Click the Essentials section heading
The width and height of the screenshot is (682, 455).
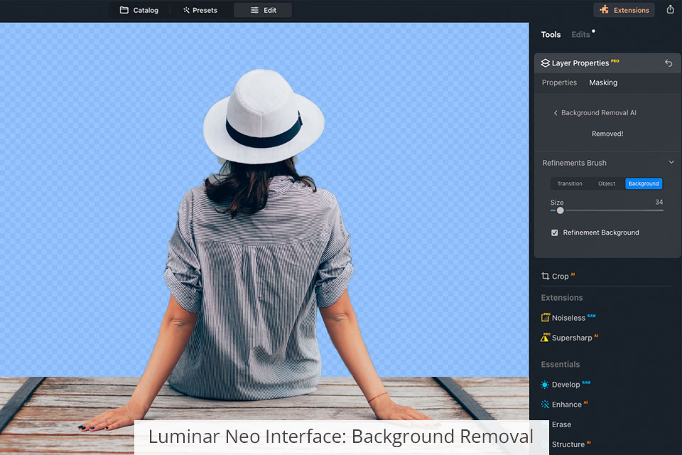561,365
